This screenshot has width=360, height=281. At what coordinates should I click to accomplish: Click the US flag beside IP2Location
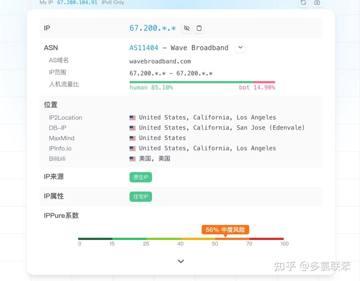133,118
